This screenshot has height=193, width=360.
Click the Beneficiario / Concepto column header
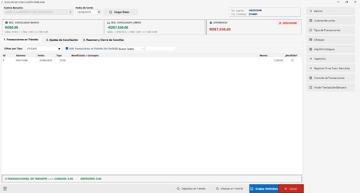(165, 55)
